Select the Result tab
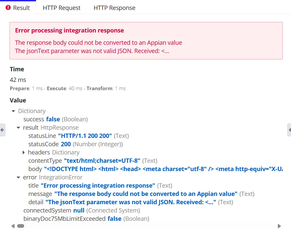 pyautogui.click(x=18, y=8)
